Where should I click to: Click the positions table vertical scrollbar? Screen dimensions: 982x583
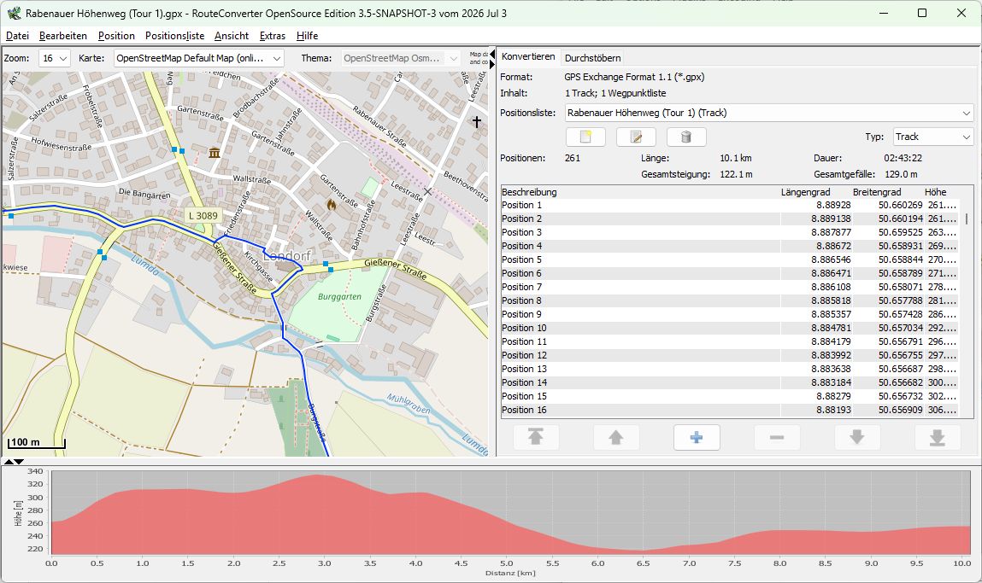[x=967, y=308]
